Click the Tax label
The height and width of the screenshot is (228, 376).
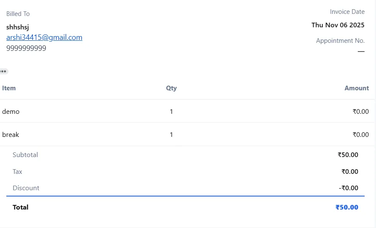pyautogui.click(x=17, y=172)
